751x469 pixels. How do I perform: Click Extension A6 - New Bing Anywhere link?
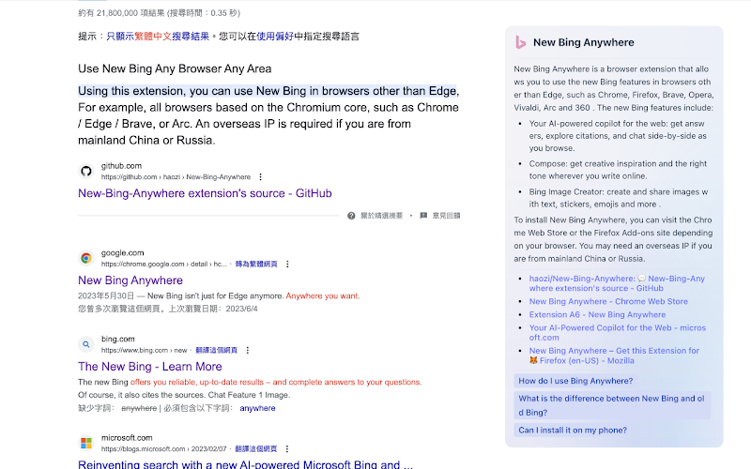[x=597, y=315]
